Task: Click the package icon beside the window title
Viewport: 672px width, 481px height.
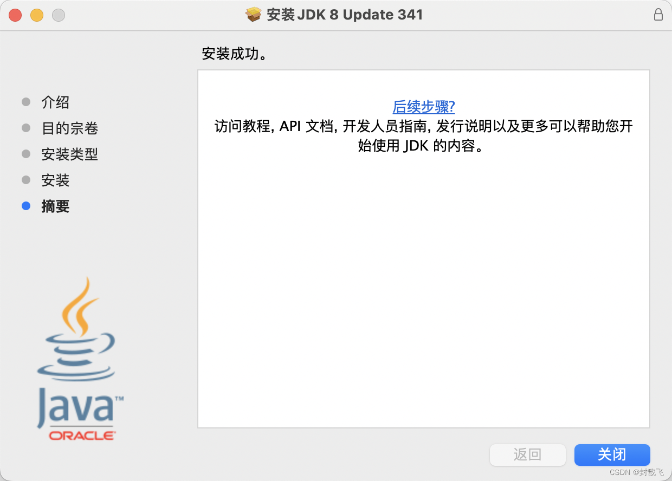Action: click(x=253, y=15)
